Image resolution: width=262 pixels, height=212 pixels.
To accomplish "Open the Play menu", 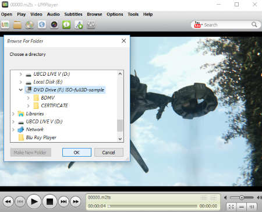I will (x=22, y=15).
